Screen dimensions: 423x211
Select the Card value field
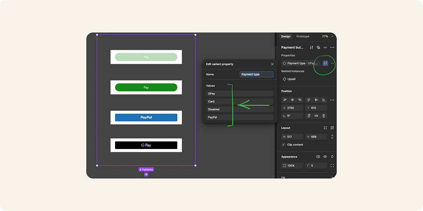[239, 101]
